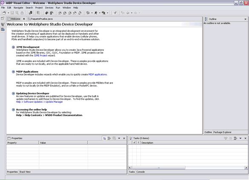
Task: Click the second build icon in toolbar
Action: pos(52,13)
